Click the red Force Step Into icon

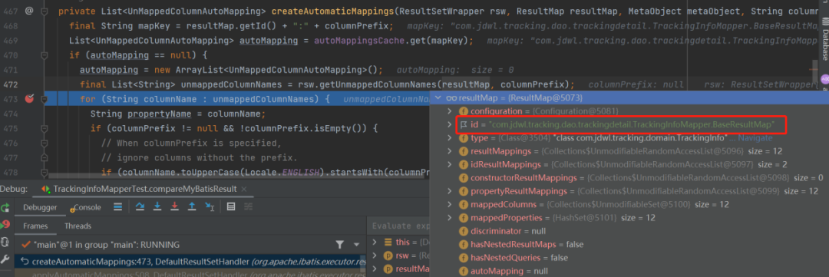(x=174, y=206)
